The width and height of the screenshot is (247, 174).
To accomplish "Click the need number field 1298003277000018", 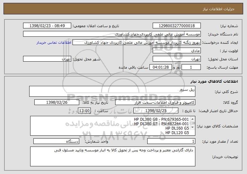I will (176, 26).
